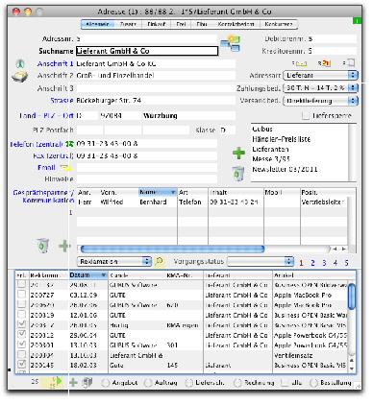Click into the Suchname input field
This screenshot has width=373, height=404.
click(147, 51)
